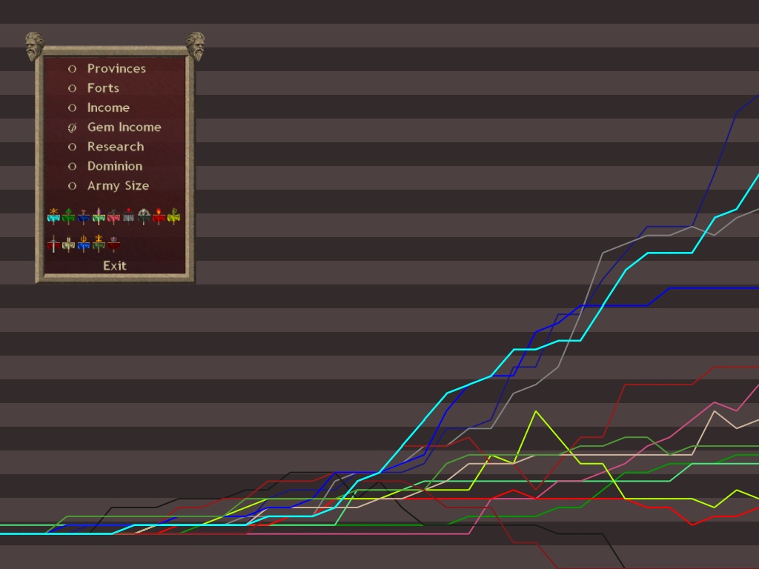Select the pink nation flag
759x569 pixels.
pyautogui.click(x=113, y=216)
